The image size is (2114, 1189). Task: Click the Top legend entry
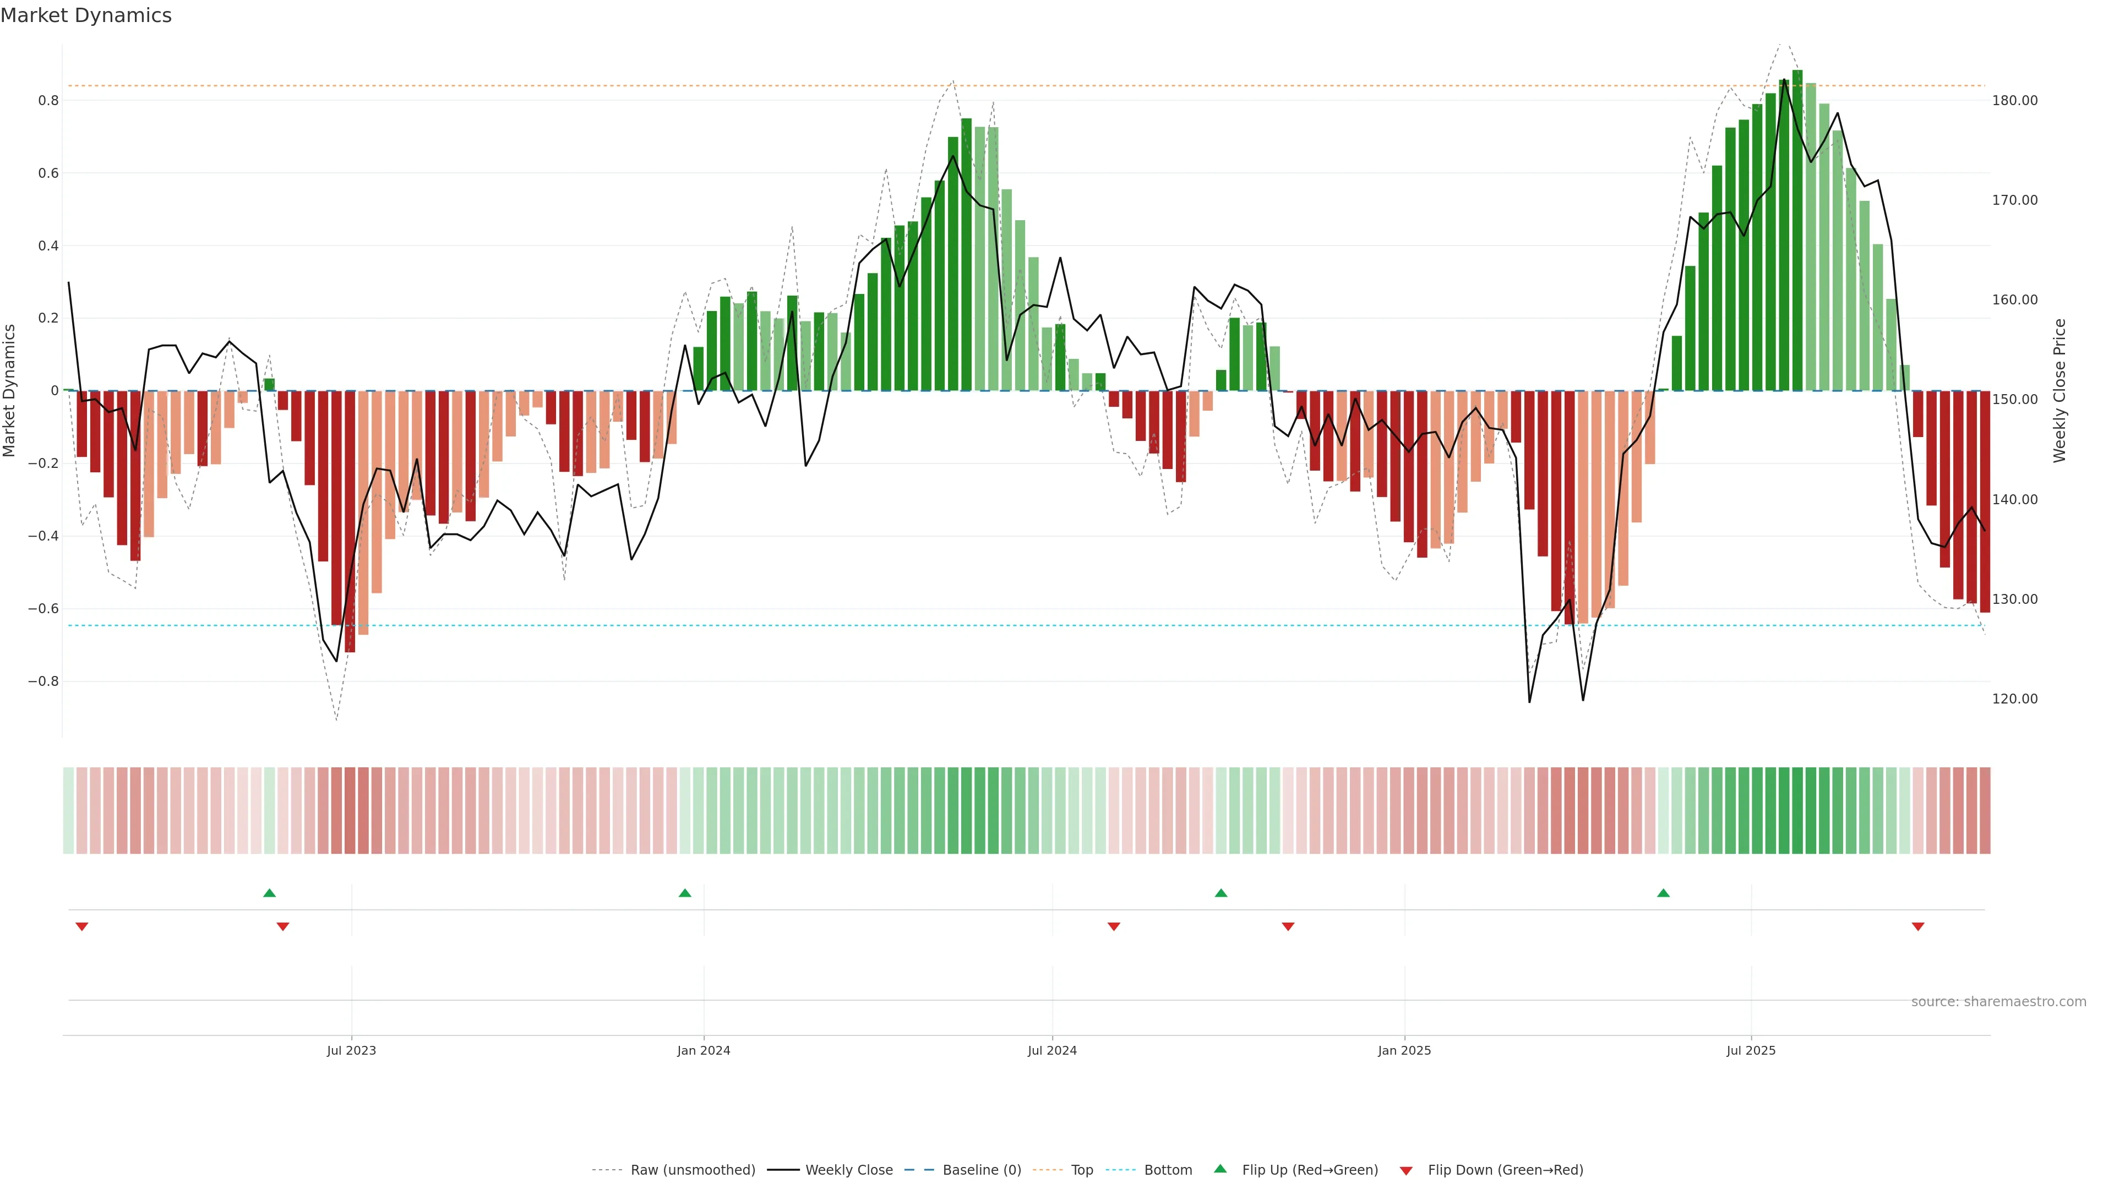point(1082,1170)
